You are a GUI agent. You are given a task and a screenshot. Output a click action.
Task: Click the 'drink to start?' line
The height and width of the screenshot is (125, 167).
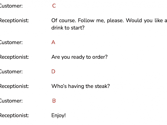pos(68,28)
